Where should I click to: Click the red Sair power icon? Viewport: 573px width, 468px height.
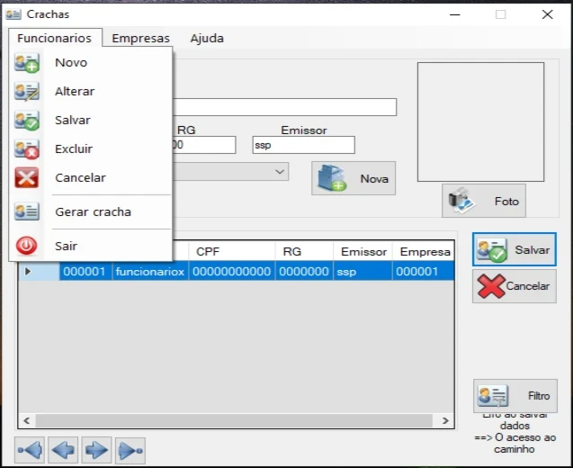[x=27, y=246]
